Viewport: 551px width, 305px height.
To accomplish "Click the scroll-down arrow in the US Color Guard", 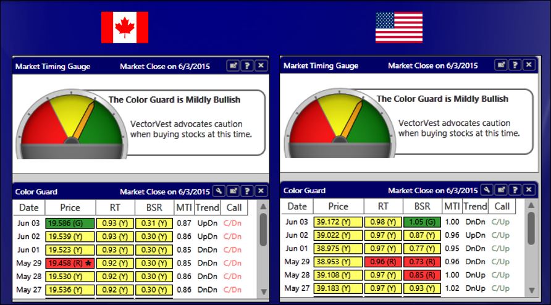I will click(x=531, y=290).
